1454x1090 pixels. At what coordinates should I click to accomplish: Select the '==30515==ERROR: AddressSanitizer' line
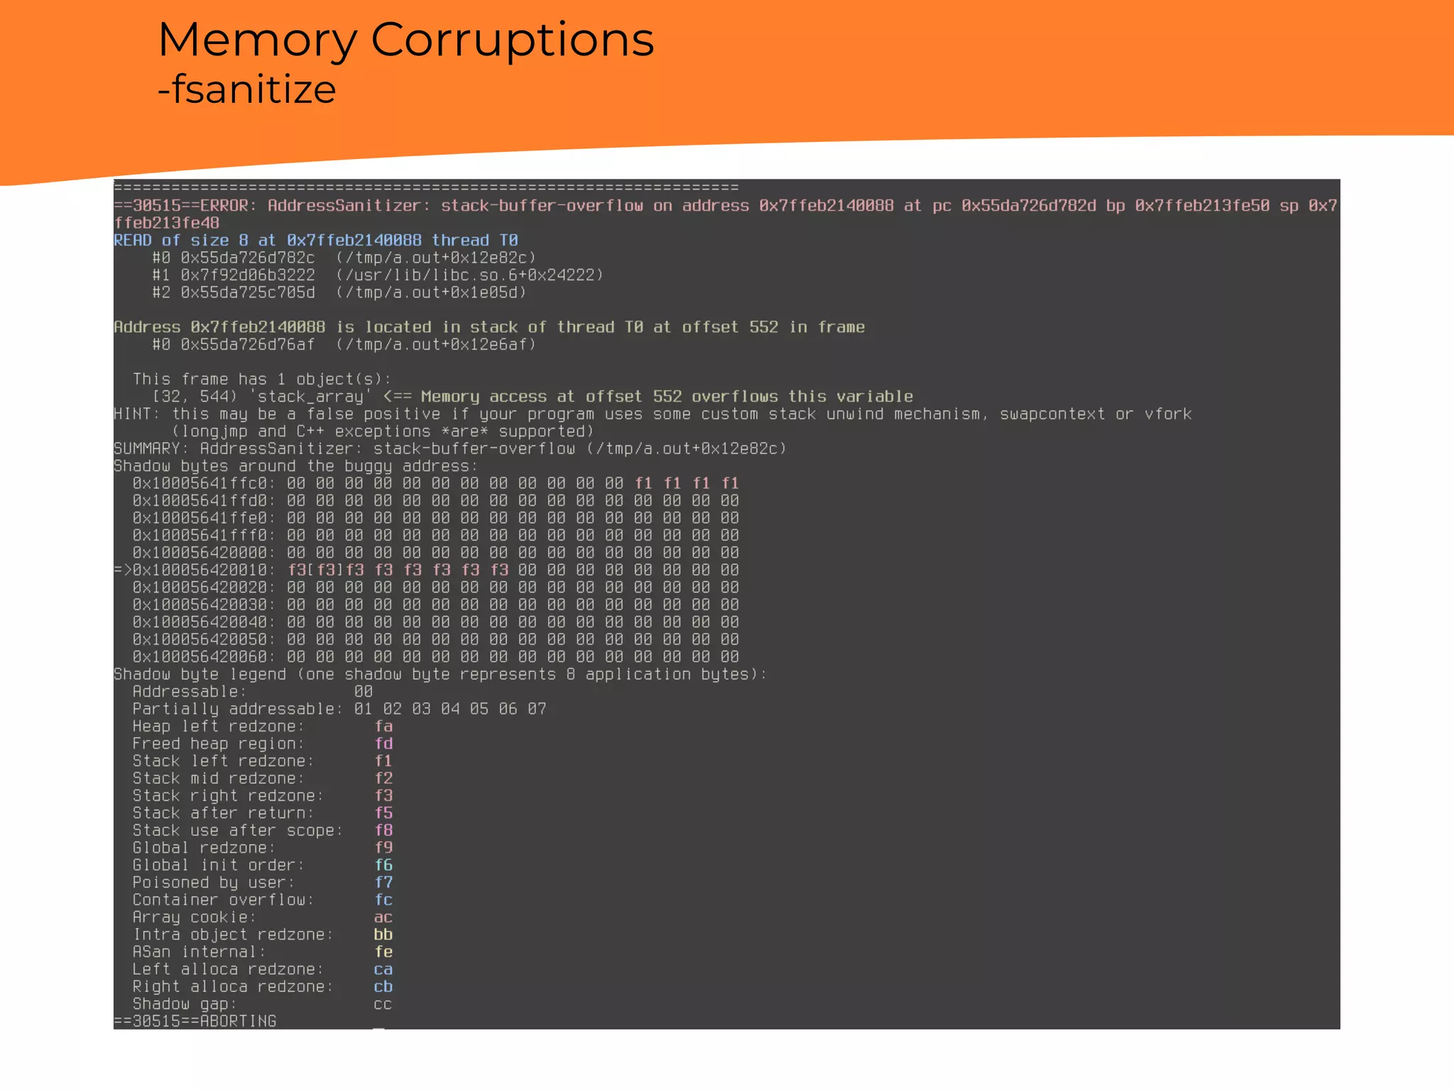(725, 214)
